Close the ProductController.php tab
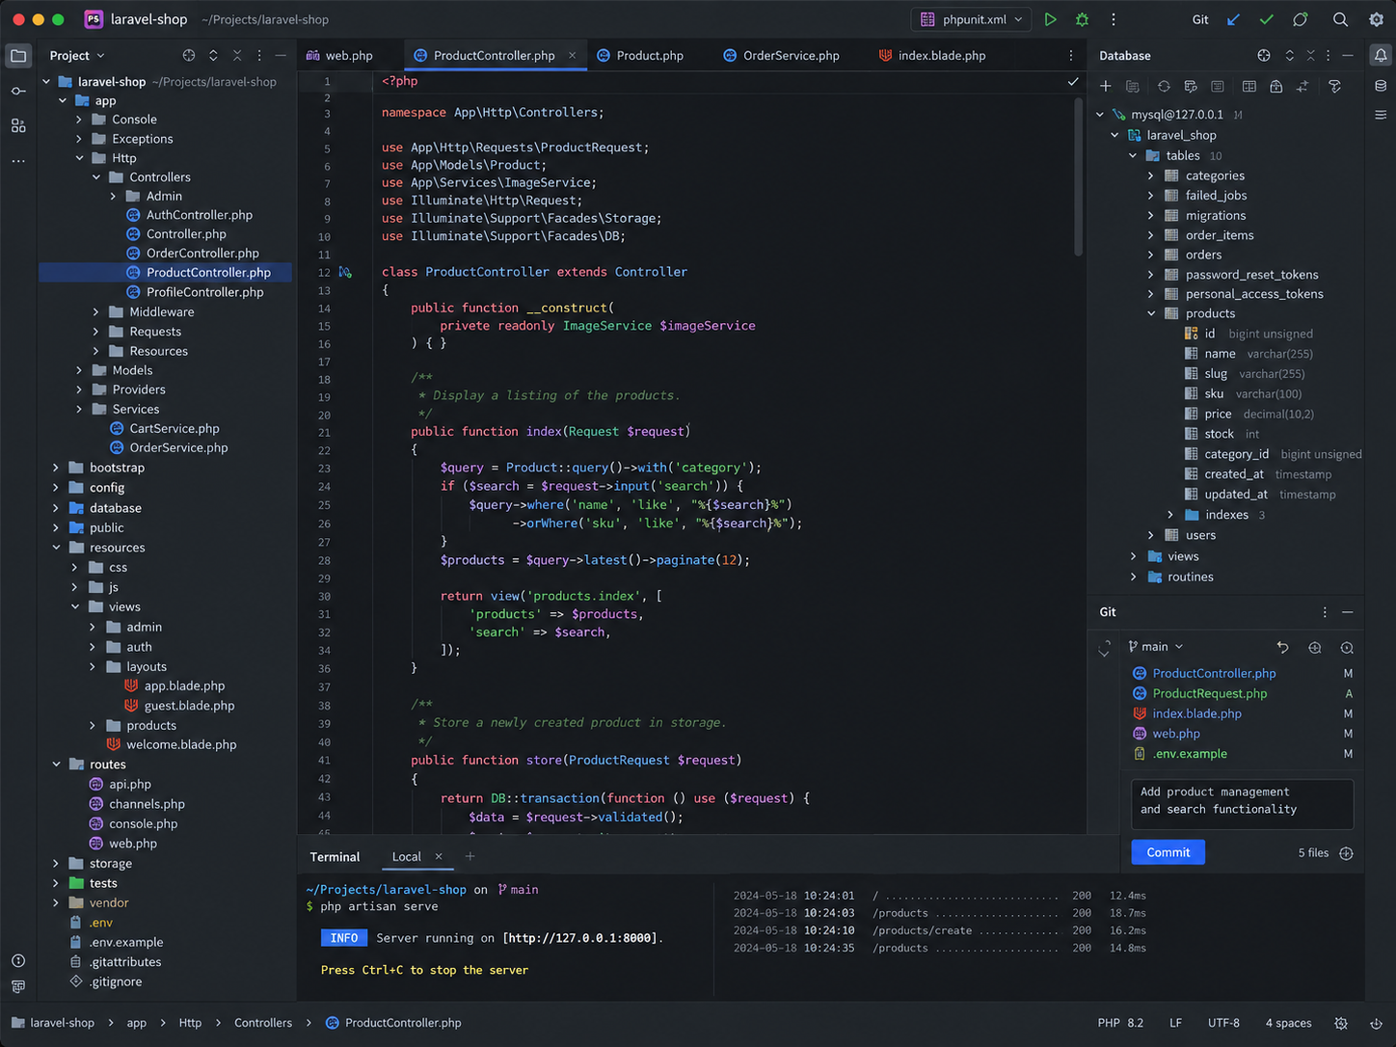 tap(572, 56)
